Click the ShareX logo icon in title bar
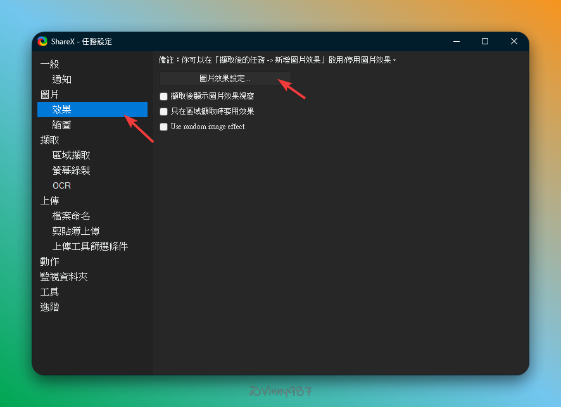The image size is (561, 407). [42, 41]
